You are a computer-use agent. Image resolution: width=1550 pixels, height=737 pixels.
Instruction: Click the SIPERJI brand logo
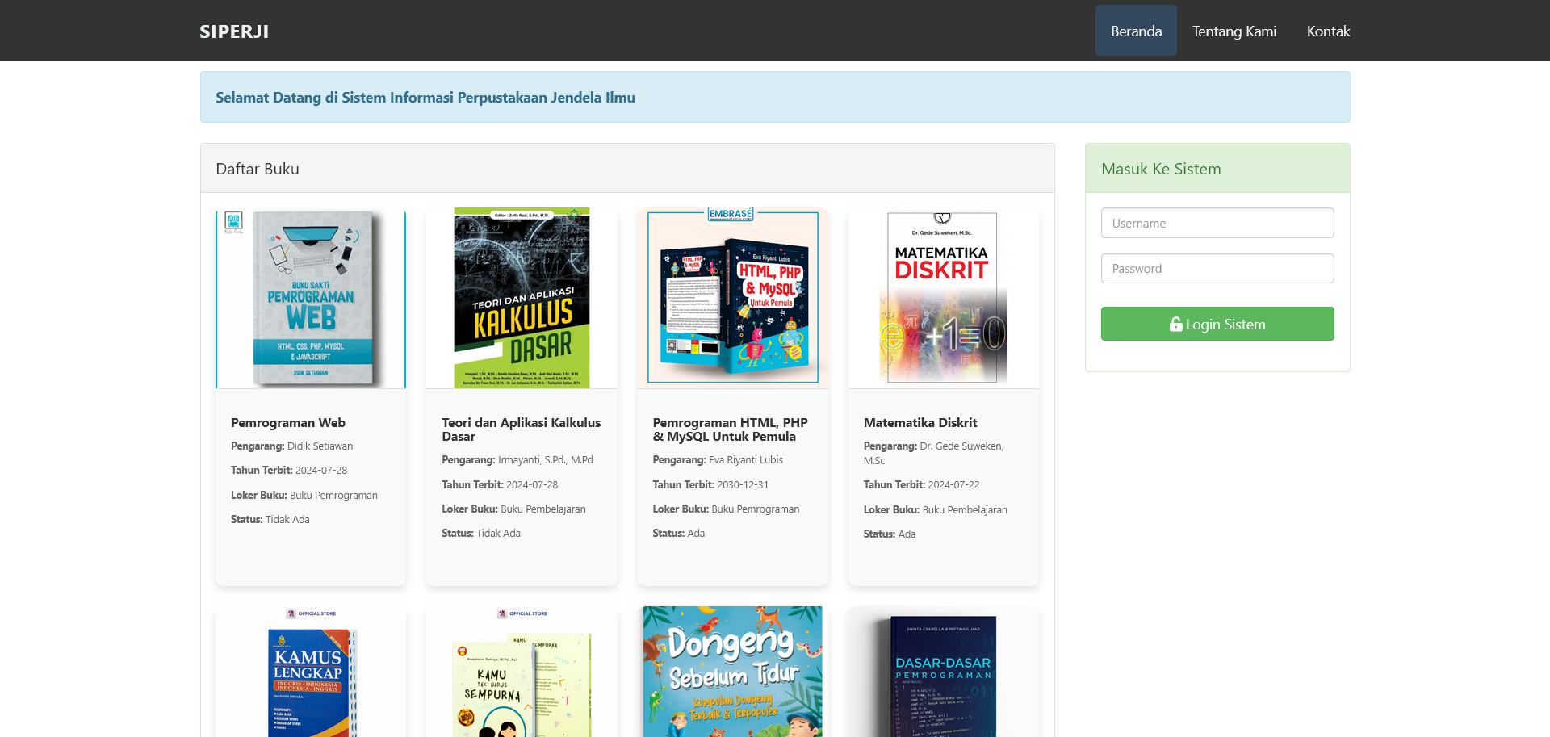coord(233,31)
